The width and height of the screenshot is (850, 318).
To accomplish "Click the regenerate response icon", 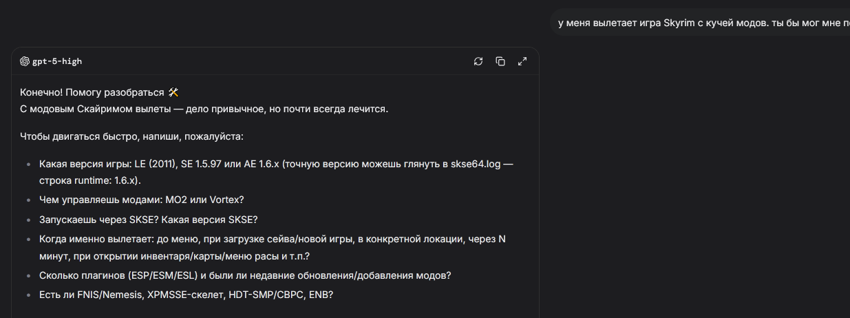I will (x=478, y=61).
